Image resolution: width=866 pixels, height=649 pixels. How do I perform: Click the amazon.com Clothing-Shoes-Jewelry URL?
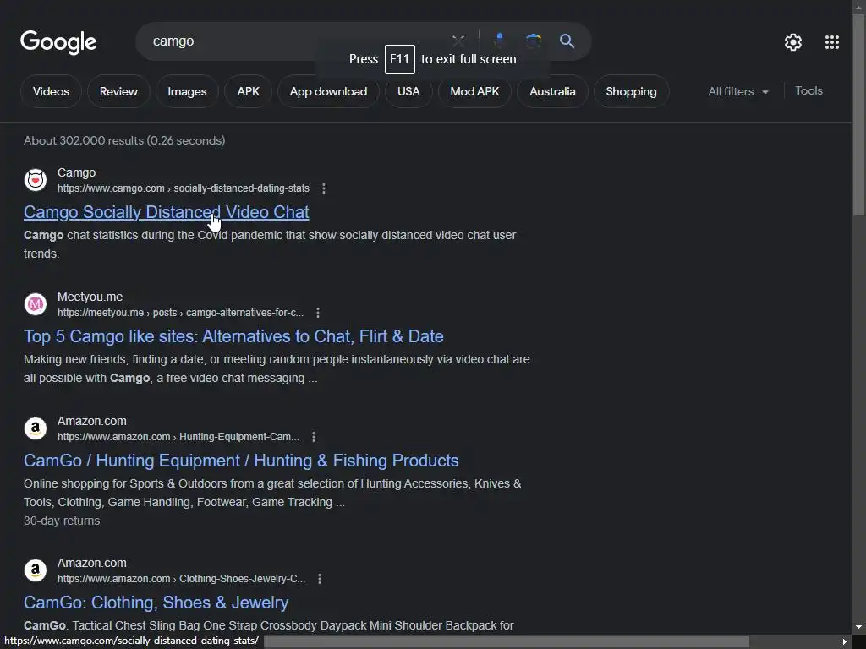click(181, 578)
